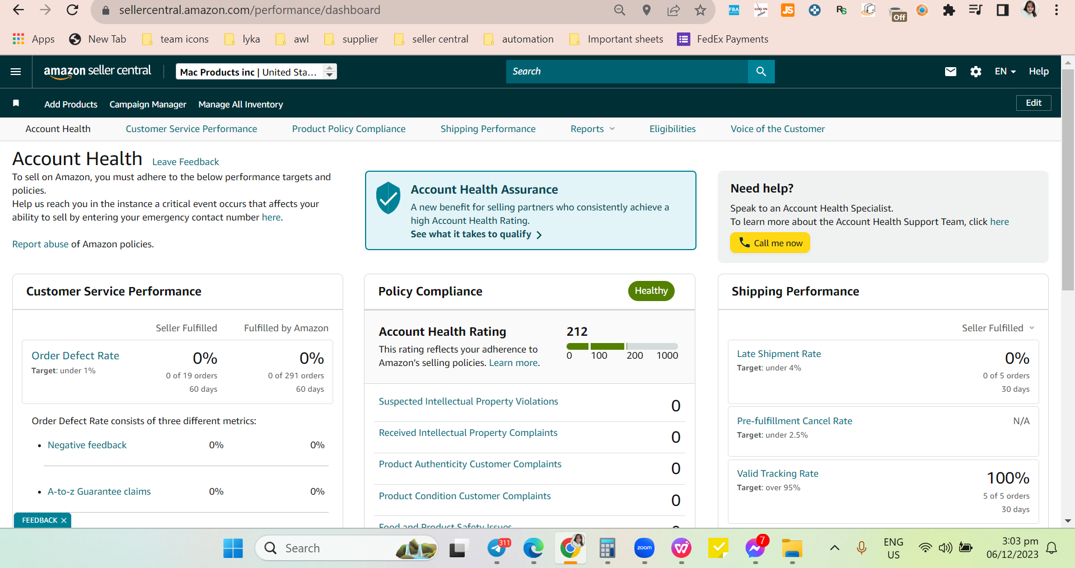This screenshot has width=1075, height=568.
Task: Open the orange JS extension icon
Action: pos(788,10)
